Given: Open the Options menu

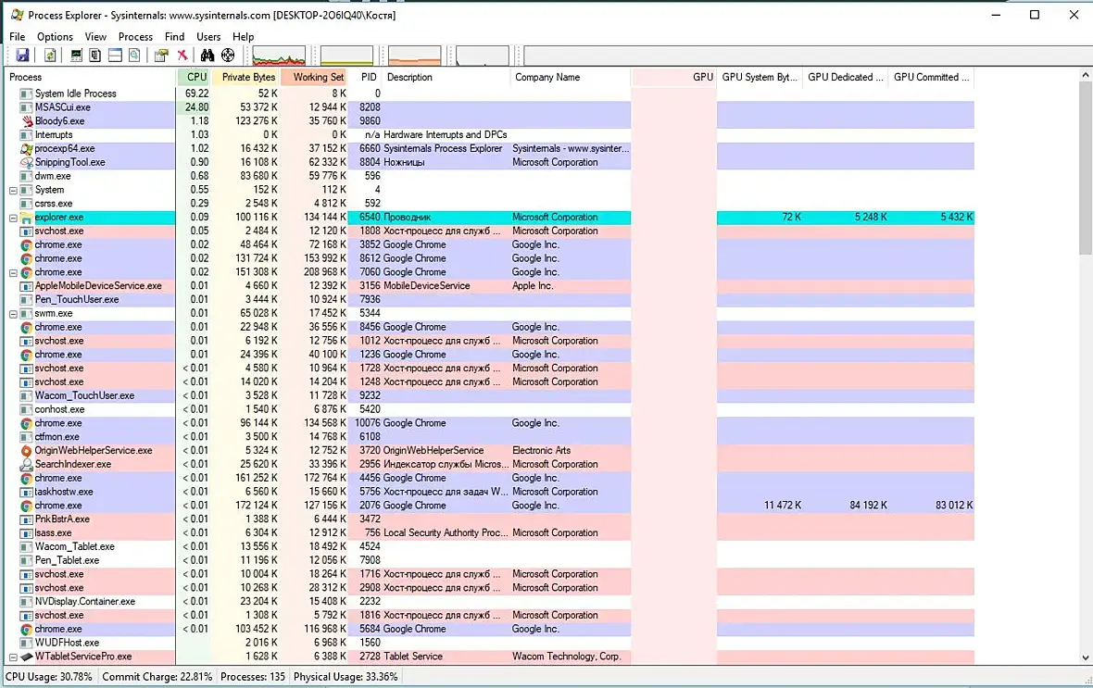Looking at the screenshot, I should click(55, 37).
